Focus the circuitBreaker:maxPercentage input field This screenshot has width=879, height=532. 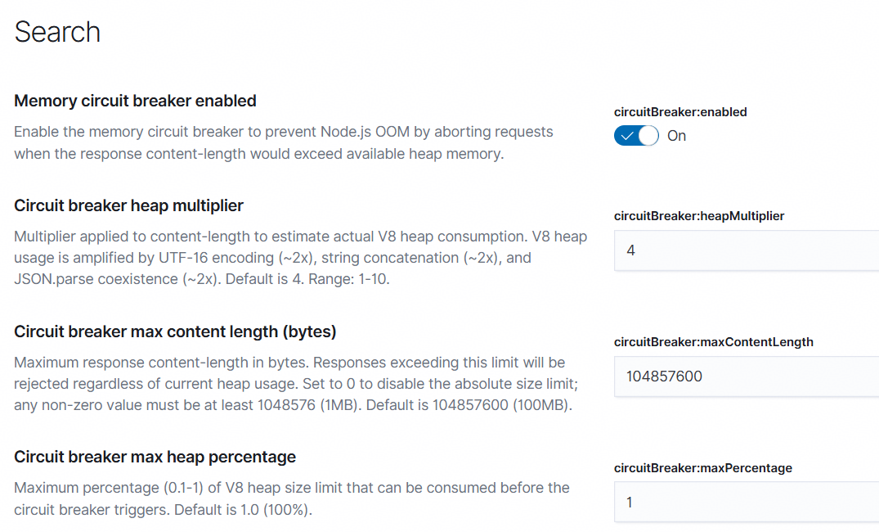tap(747, 503)
